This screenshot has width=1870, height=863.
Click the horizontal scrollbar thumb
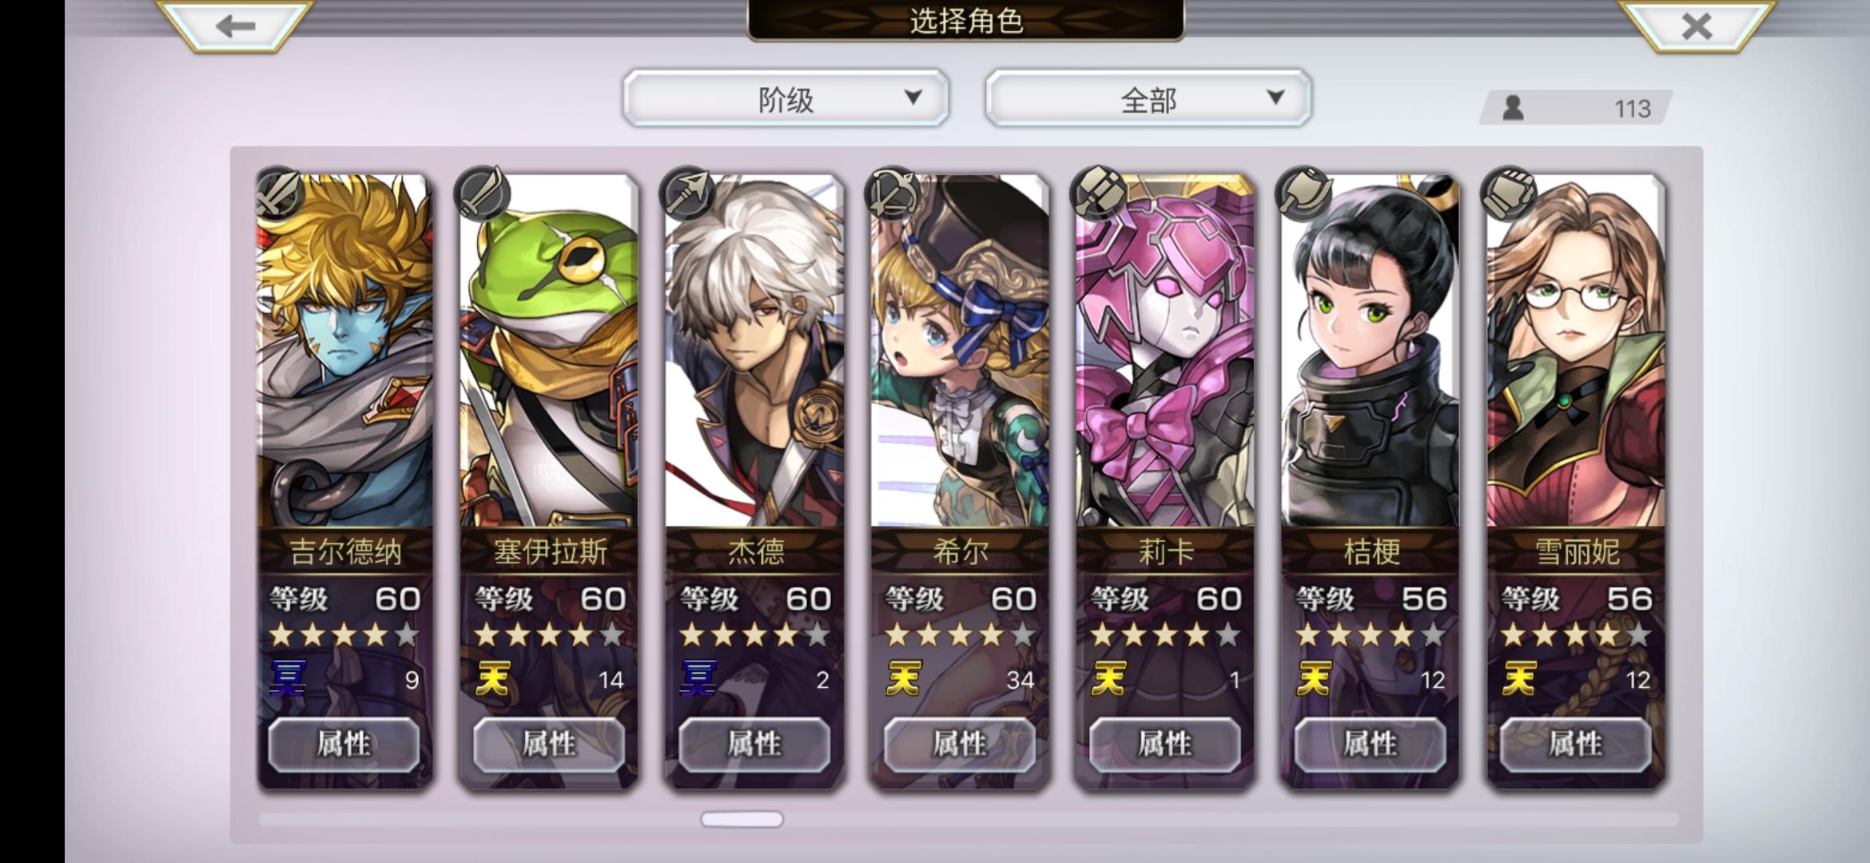[742, 820]
